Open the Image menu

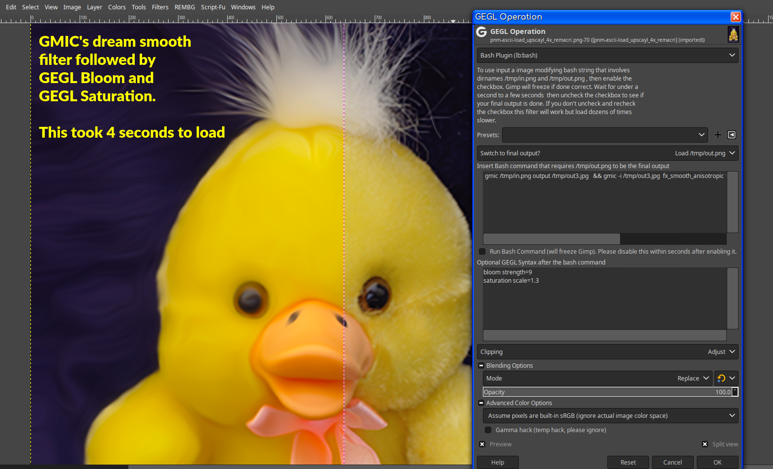point(72,7)
